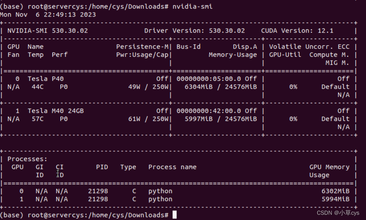Click the 5994MiB process memory value

(335, 199)
